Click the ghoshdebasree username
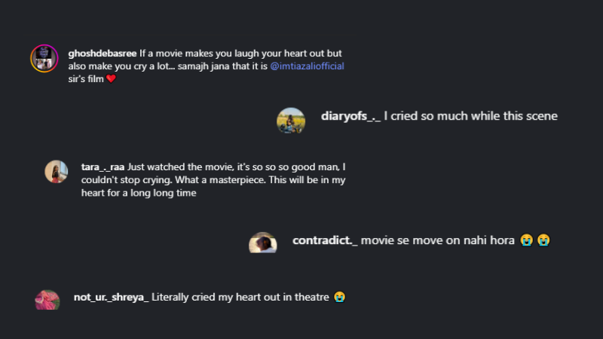This screenshot has height=339, width=603. (x=103, y=53)
